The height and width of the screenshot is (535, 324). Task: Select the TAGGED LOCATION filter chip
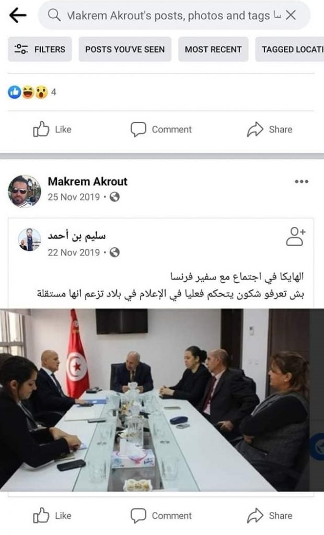click(290, 49)
